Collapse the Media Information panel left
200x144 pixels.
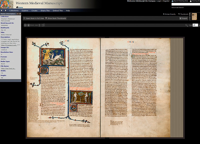tap(18, 14)
